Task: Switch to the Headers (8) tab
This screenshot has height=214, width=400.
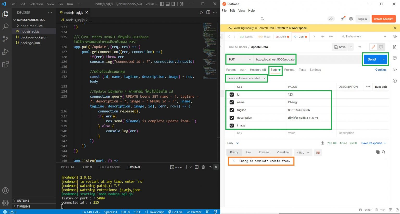Action: (258, 70)
